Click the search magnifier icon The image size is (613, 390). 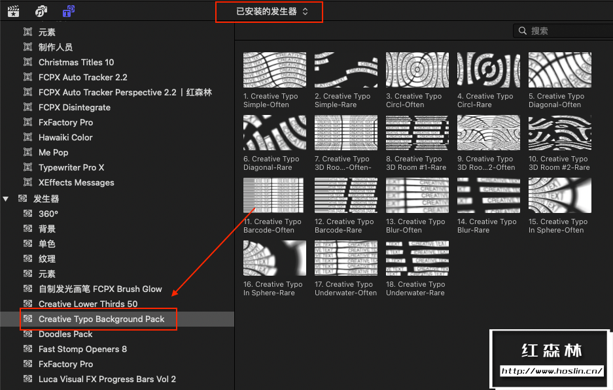[522, 31]
